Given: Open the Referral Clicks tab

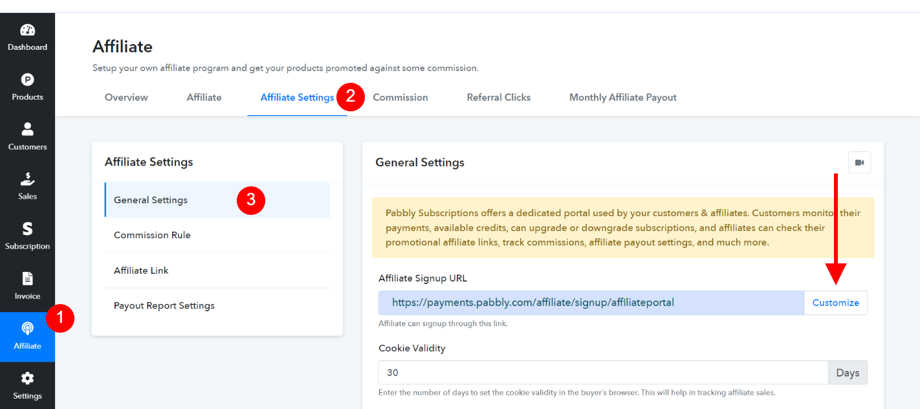Looking at the screenshot, I should pyautogui.click(x=498, y=97).
